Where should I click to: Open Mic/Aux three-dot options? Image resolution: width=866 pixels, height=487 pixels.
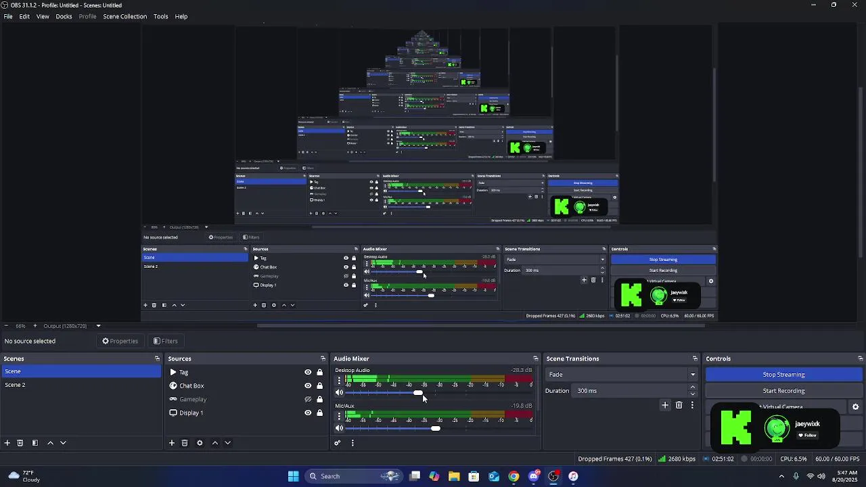[x=340, y=416]
